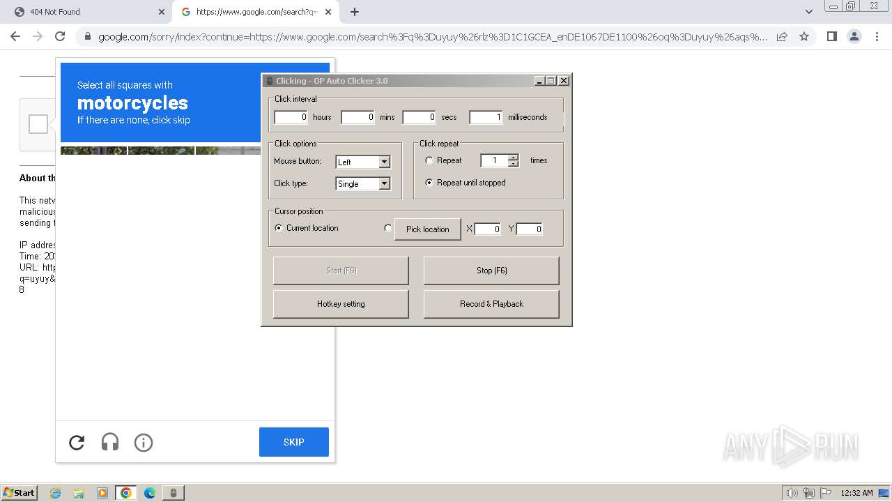The image size is (892, 502).
Task: Decrease the repeat times spinner
Action: click(x=514, y=164)
